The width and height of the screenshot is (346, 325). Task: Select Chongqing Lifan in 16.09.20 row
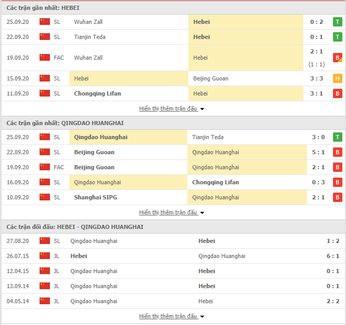(215, 182)
